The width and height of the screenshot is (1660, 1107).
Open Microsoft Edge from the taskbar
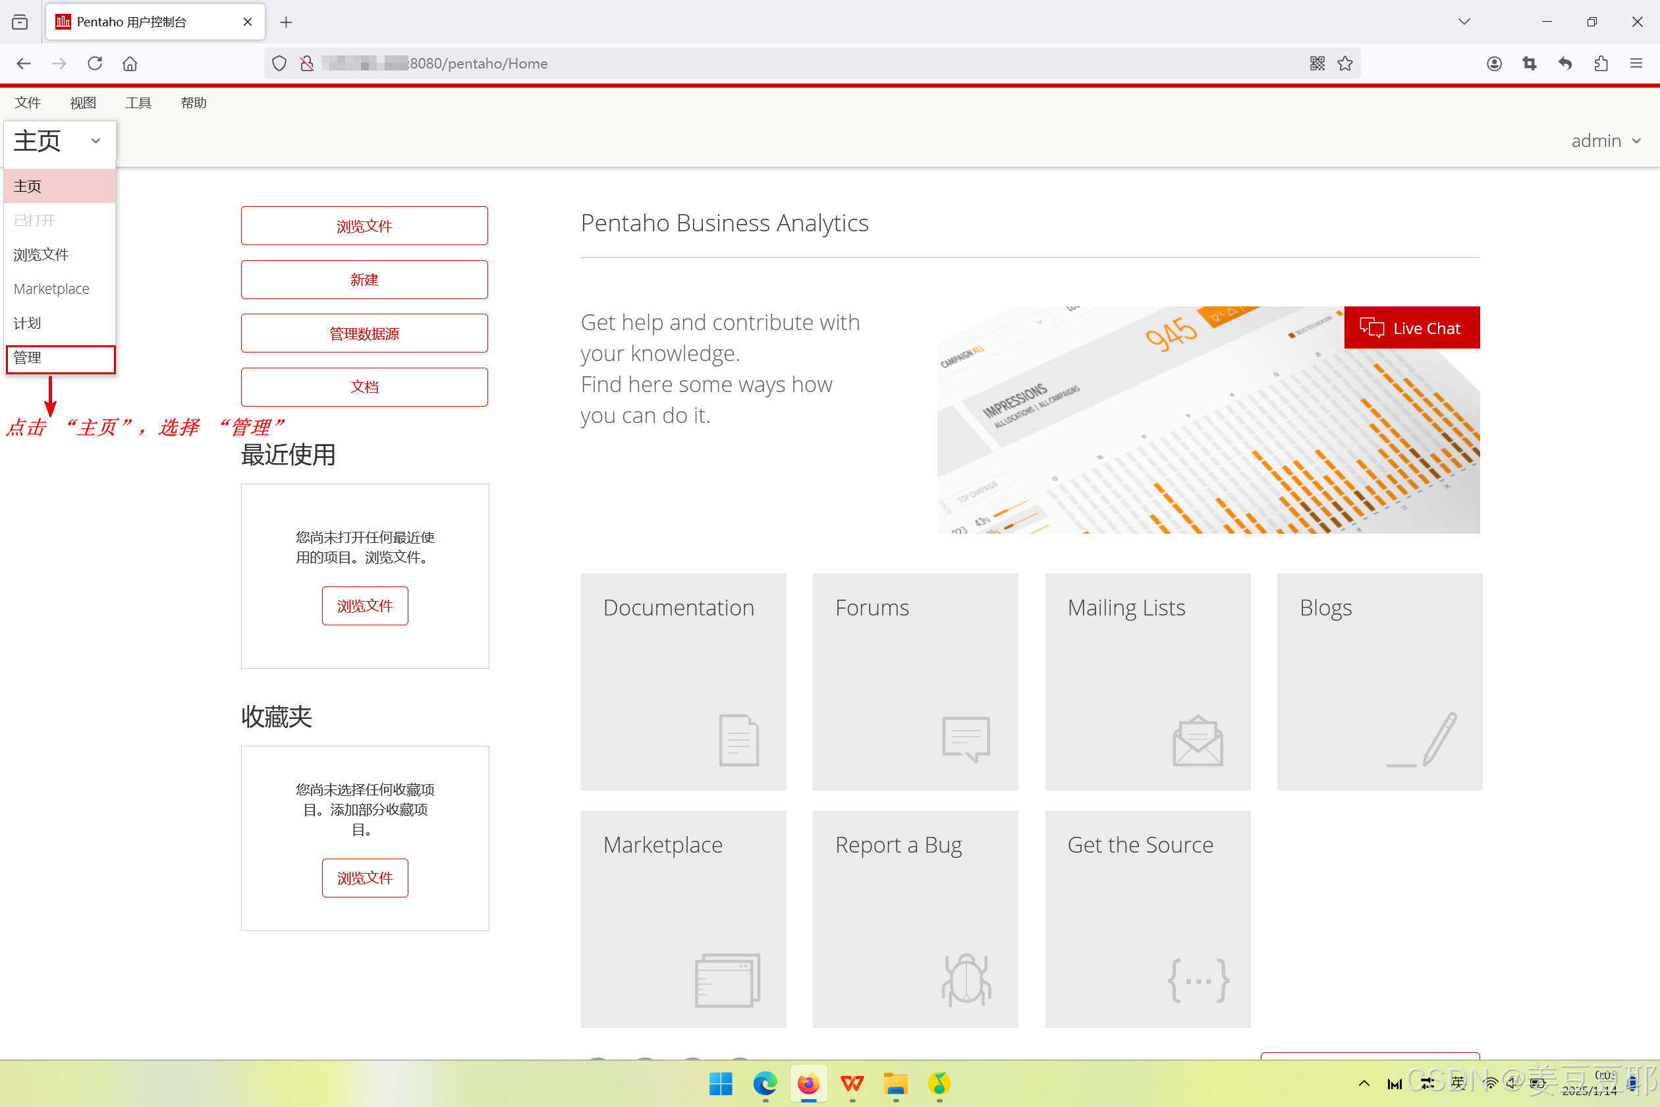click(x=764, y=1083)
